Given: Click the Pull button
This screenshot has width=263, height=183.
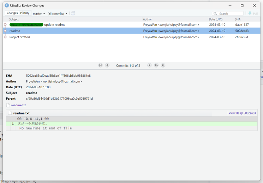Looking at the screenshot, I should click(253, 13).
